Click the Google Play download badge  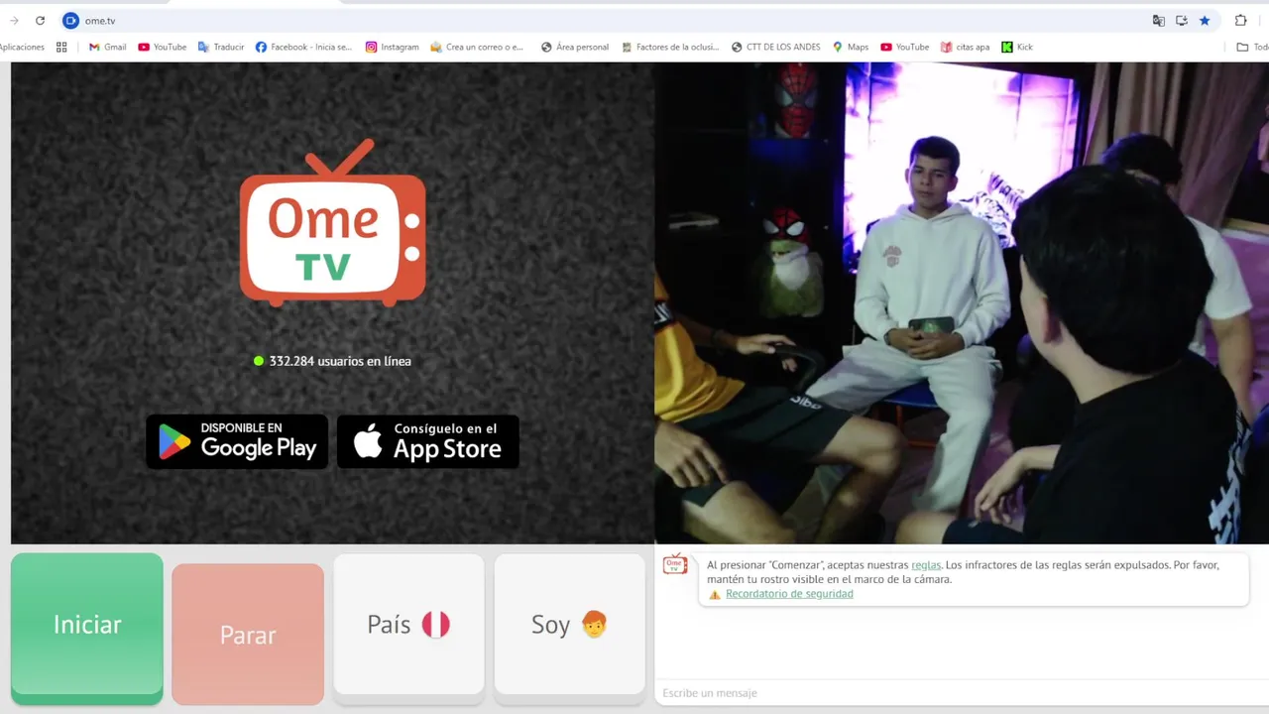click(x=237, y=441)
